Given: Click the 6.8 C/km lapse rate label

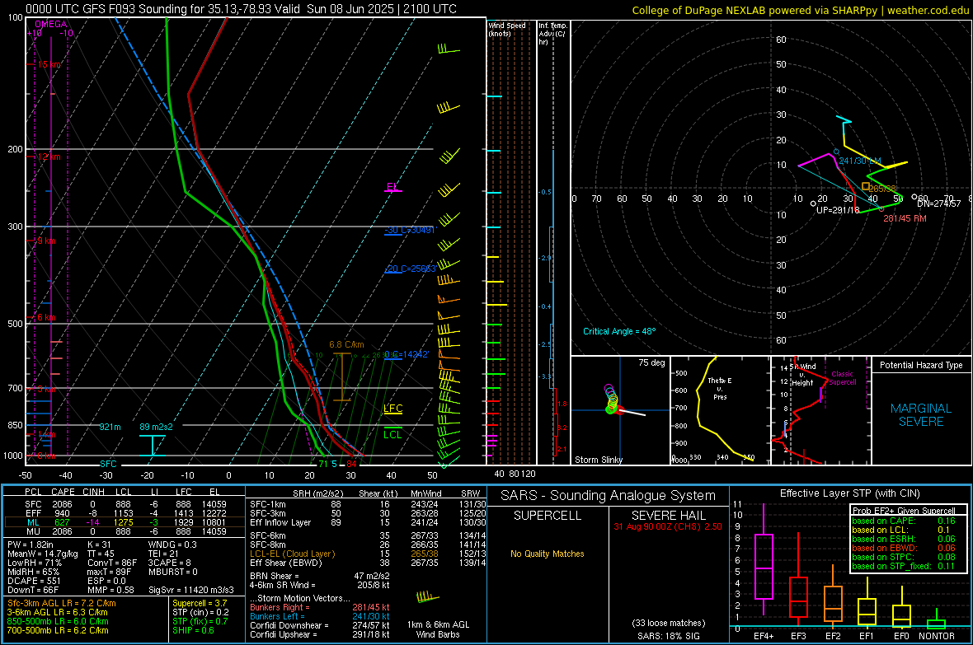Looking at the screenshot, I should point(346,344).
